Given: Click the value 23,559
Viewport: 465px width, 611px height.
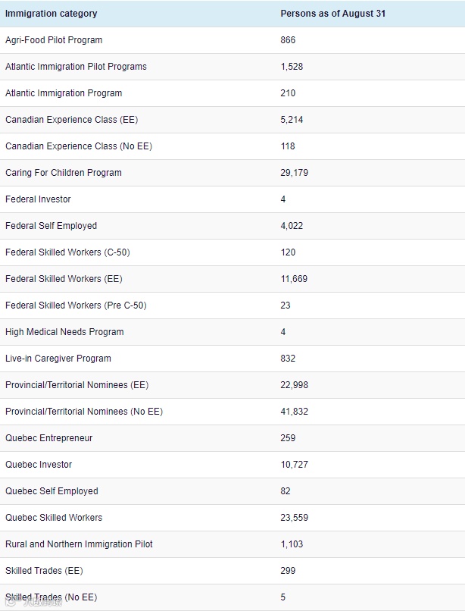Looking at the screenshot, I should (294, 517).
